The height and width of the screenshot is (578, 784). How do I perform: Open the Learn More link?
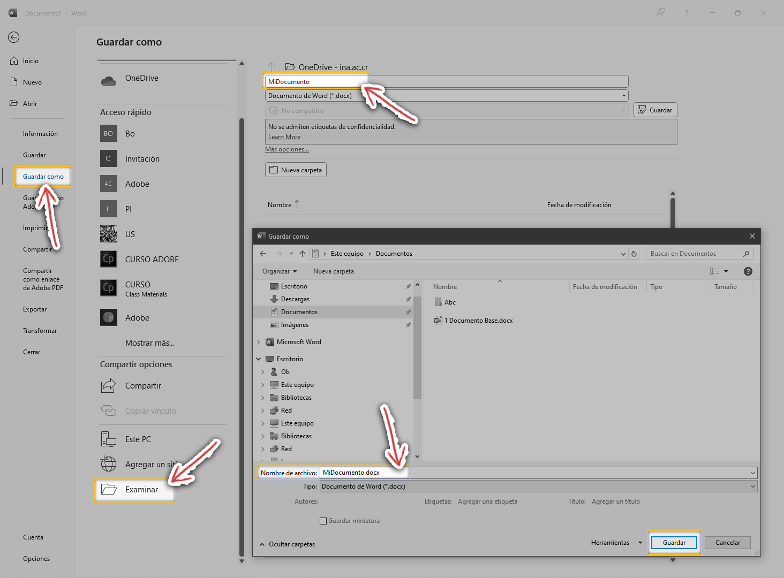[284, 137]
